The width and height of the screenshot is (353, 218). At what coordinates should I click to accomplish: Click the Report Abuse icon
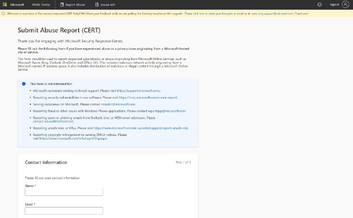coord(62,4)
